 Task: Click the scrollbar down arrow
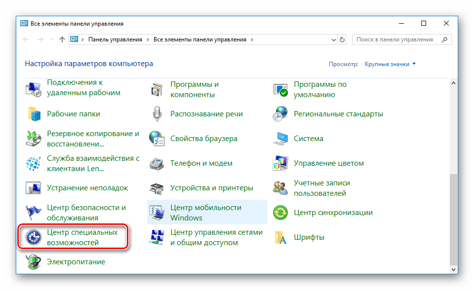453,269
